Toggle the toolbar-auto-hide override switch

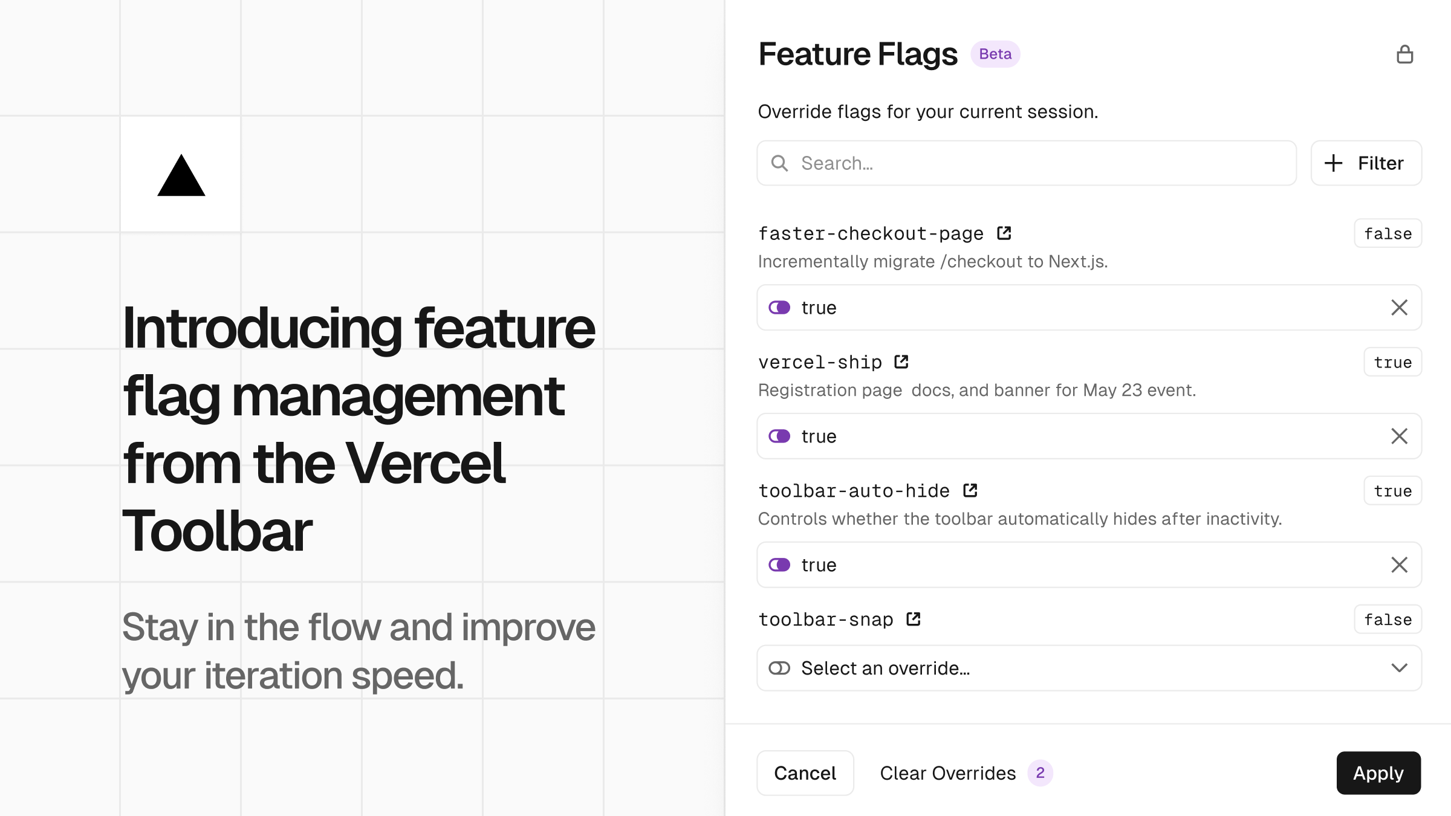pos(779,565)
